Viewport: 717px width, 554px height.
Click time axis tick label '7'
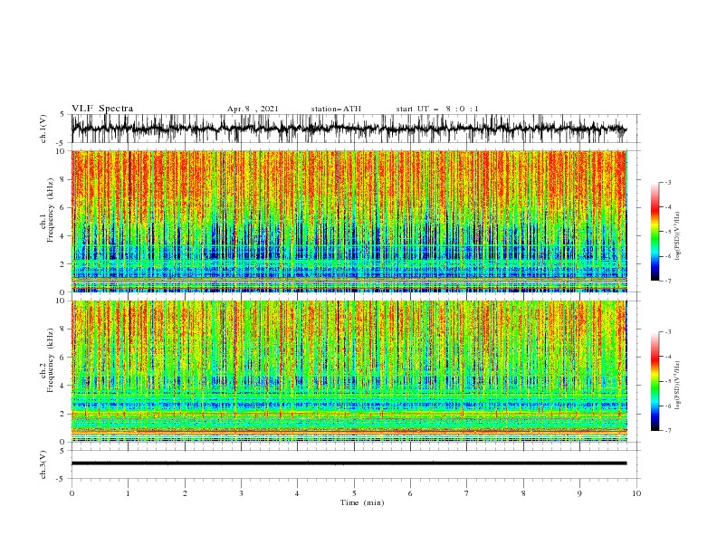[467, 493]
